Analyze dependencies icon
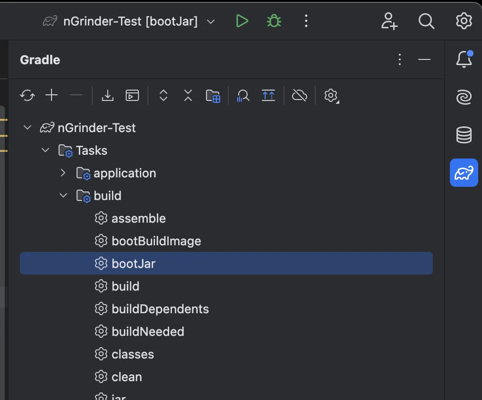Viewport: 482px width, 400px height. (x=243, y=96)
